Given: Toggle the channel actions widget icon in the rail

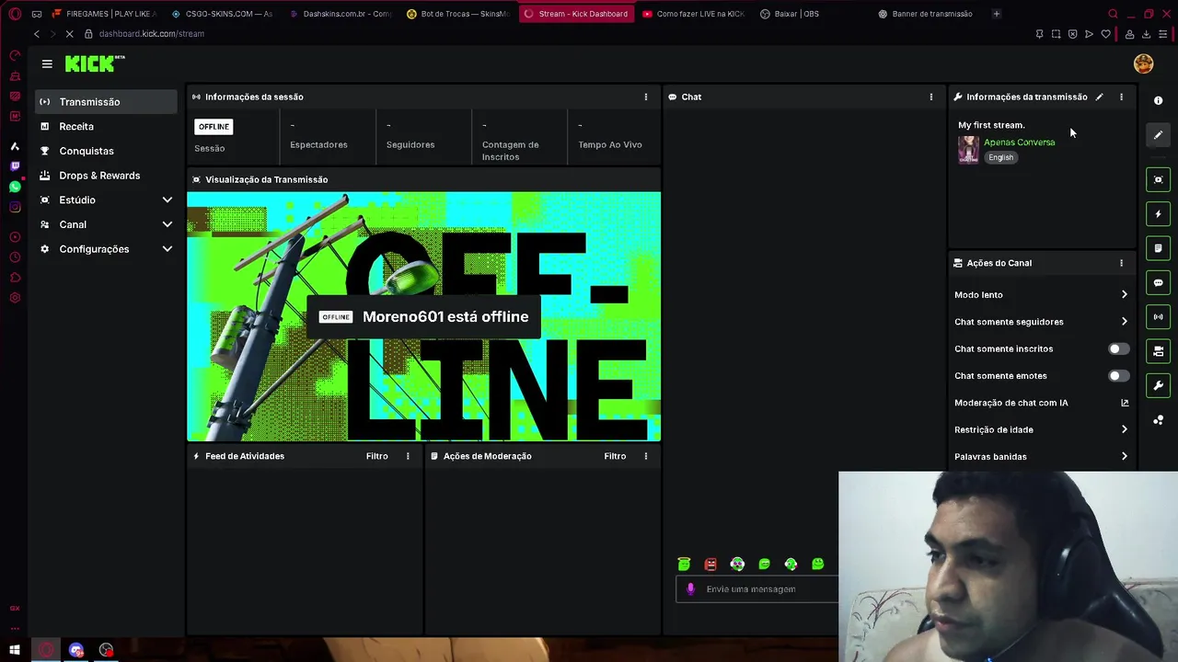Looking at the screenshot, I should pos(1158,351).
